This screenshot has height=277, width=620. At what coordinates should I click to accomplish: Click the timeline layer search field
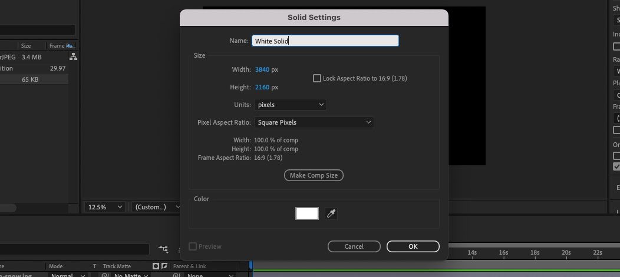click(74, 249)
